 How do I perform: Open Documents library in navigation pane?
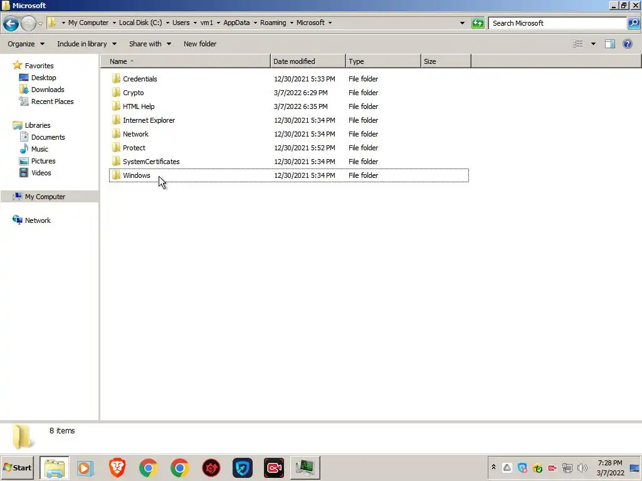(x=48, y=137)
